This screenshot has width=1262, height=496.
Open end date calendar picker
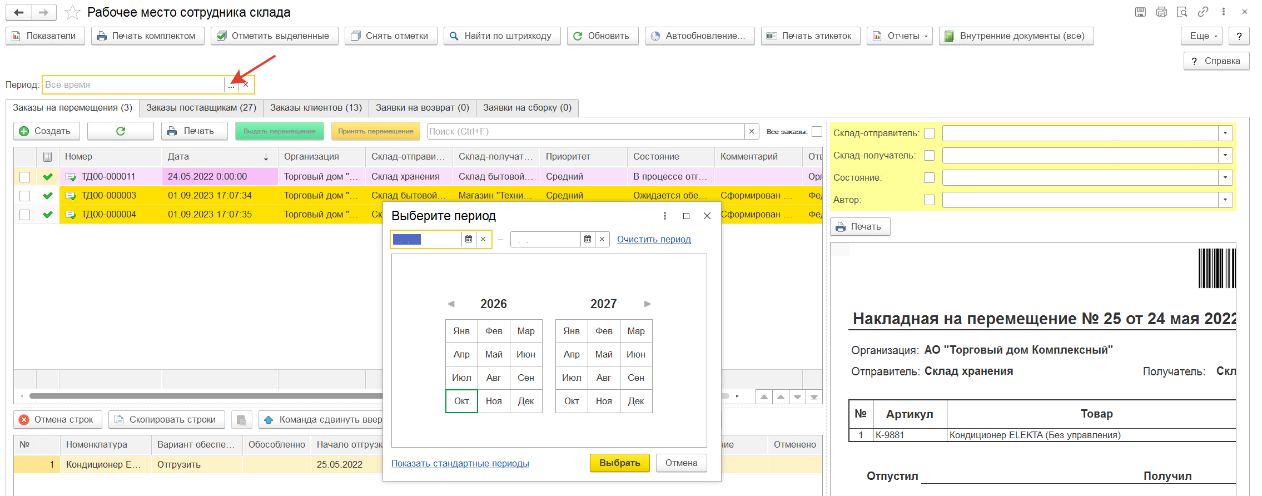click(x=588, y=239)
